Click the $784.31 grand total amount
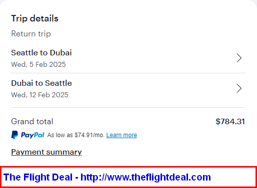The height and width of the screenshot is (188, 257). [x=230, y=122]
